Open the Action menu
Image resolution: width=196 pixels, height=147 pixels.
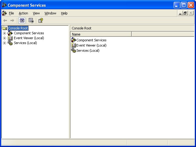point(23,13)
